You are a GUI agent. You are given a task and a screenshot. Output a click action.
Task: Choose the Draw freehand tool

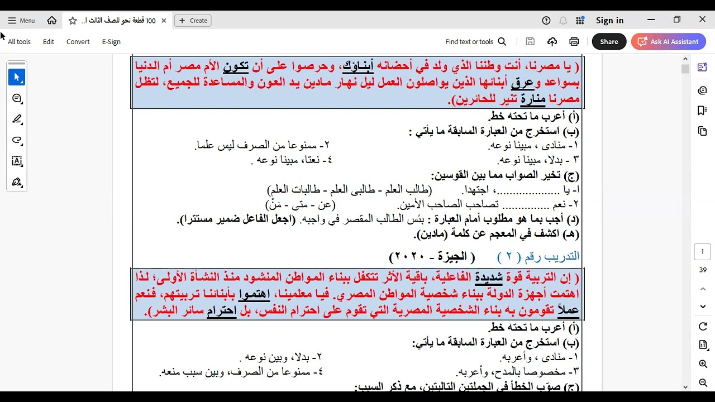point(17,140)
